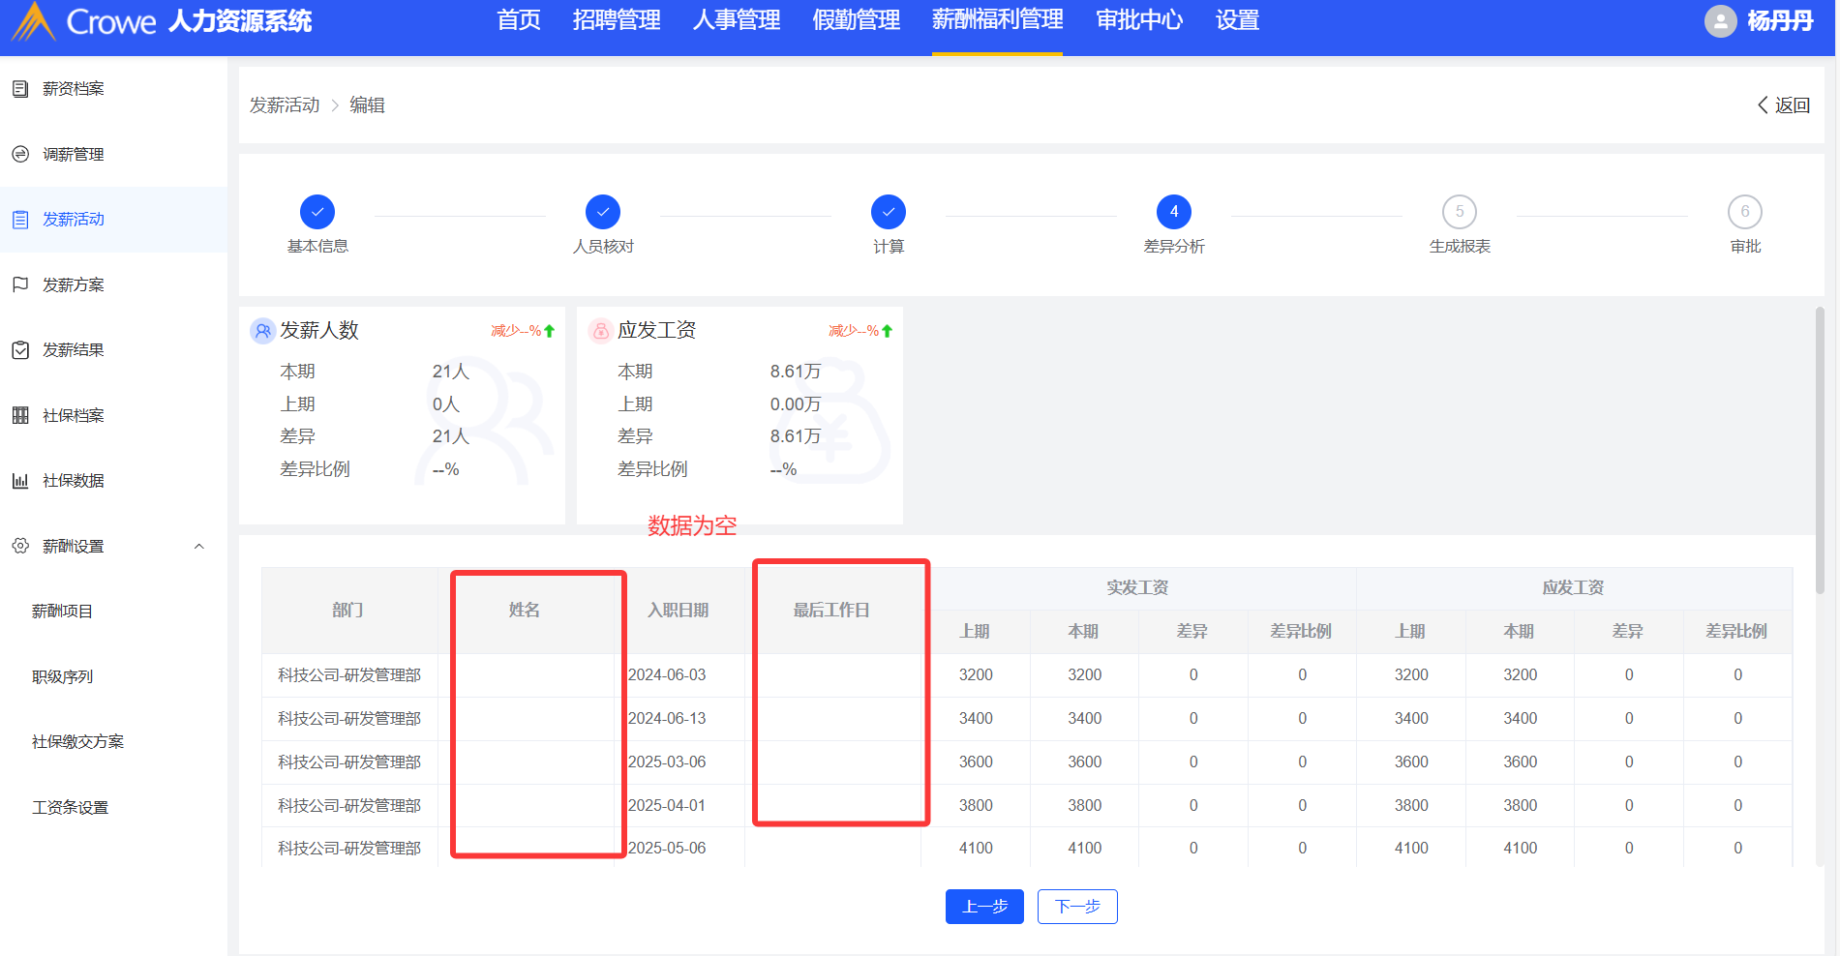This screenshot has width=1840, height=956.
Task: Click the green up arrow in 应发工资 card
Action: pyautogui.click(x=888, y=331)
